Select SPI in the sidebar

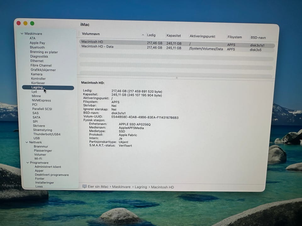click(35, 121)
